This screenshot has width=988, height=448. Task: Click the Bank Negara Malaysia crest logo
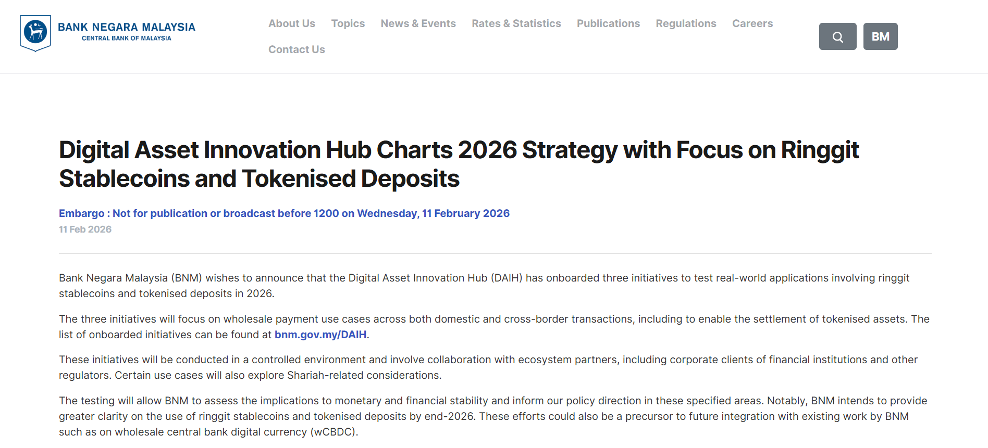[x=34, y=31]
